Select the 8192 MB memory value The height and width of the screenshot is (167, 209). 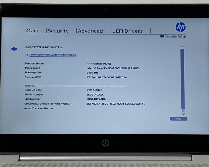tap(92, 73)
